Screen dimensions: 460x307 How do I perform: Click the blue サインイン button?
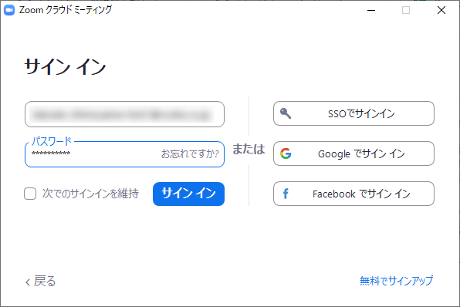pyautogui.click(x=188, y=194)
